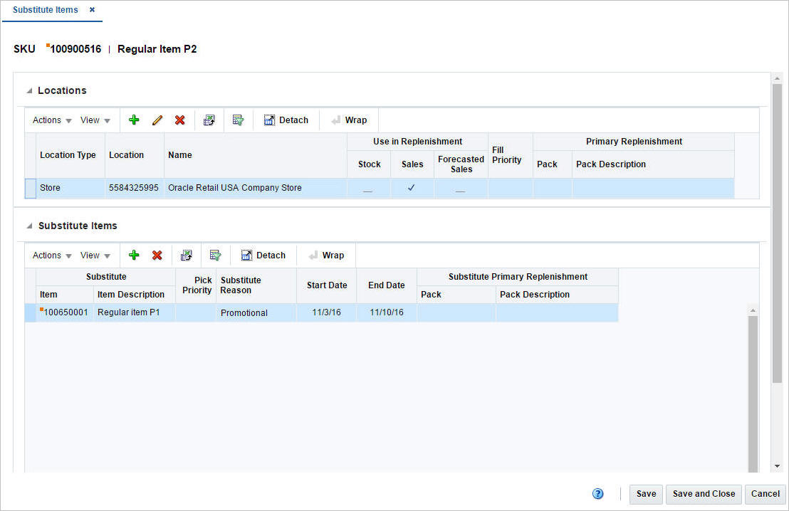The width and height of the screenshot is (789, 511).
Task: Click Save and Close button
Action: [704, 494]
